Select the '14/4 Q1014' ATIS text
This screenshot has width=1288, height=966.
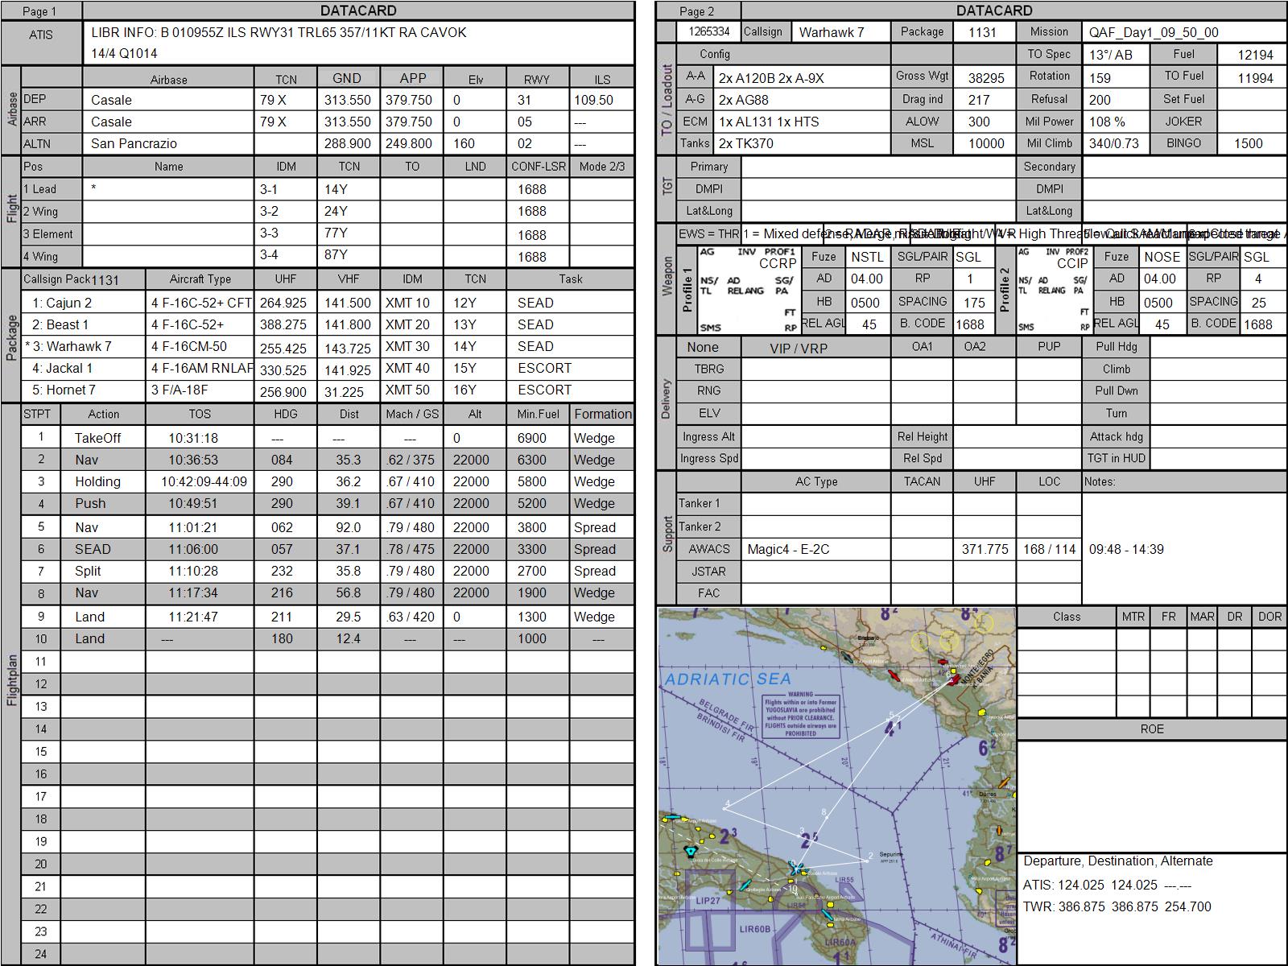(x=124, y=53)
